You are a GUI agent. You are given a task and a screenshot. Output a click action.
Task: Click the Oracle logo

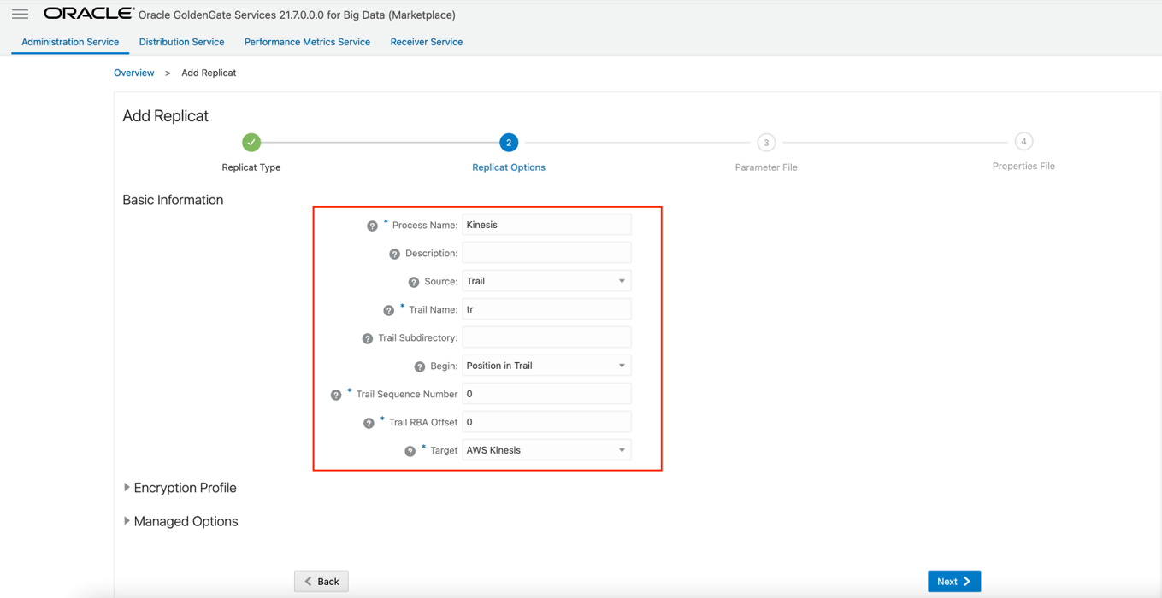click(x=89, y=14)
